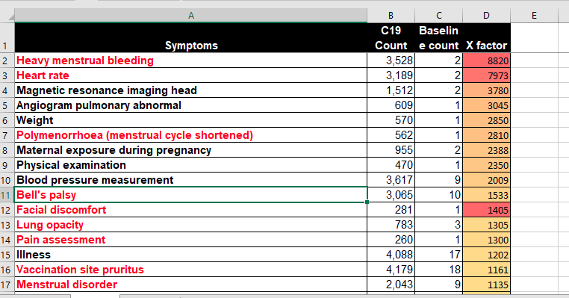Click X factor value 3045

[x=486, y=105]
